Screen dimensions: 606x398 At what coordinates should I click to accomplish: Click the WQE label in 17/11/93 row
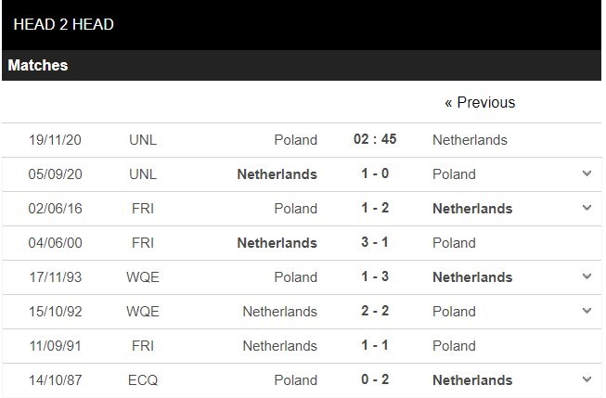[143, 277]
